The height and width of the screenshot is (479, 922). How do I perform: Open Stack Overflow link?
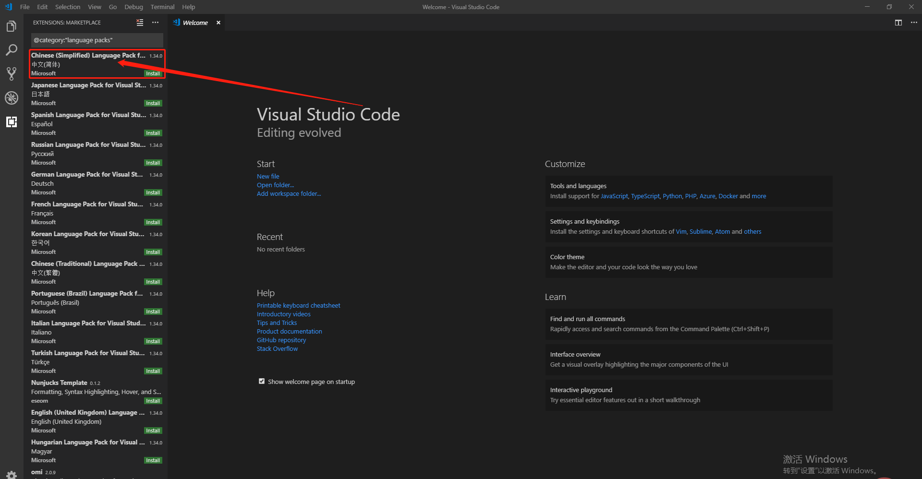tap(278, 349)
